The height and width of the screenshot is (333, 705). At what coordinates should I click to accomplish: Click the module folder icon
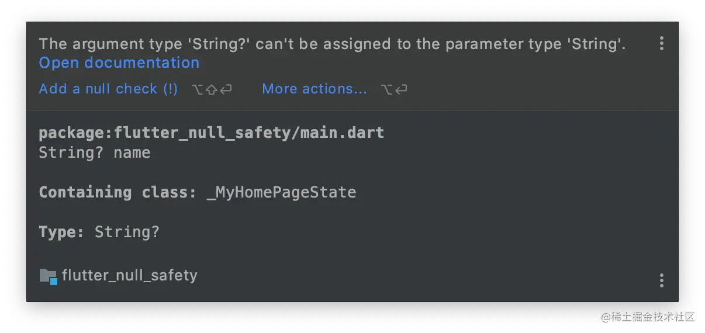48,276
